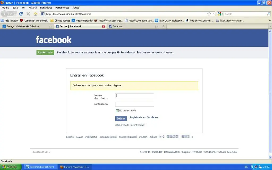Select the Italiano language link

click(x=153, y=137)
